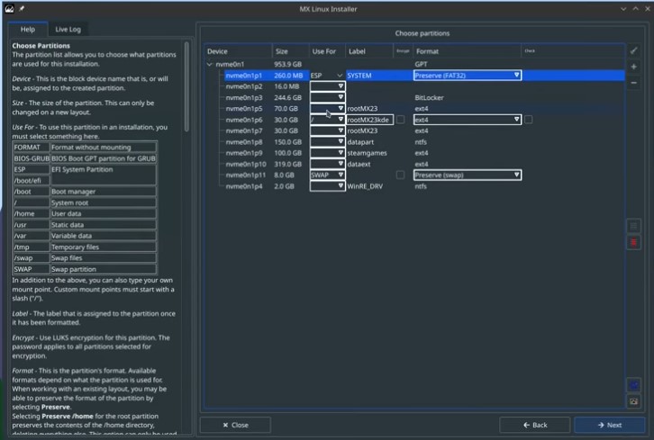
Task: Click the Use For column header
Action: (327, 51)
